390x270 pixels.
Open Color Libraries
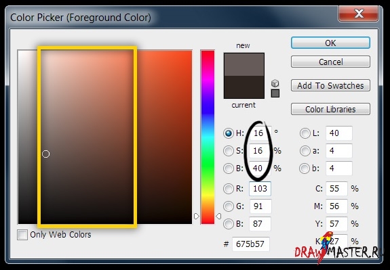click(x=330, y=109)
